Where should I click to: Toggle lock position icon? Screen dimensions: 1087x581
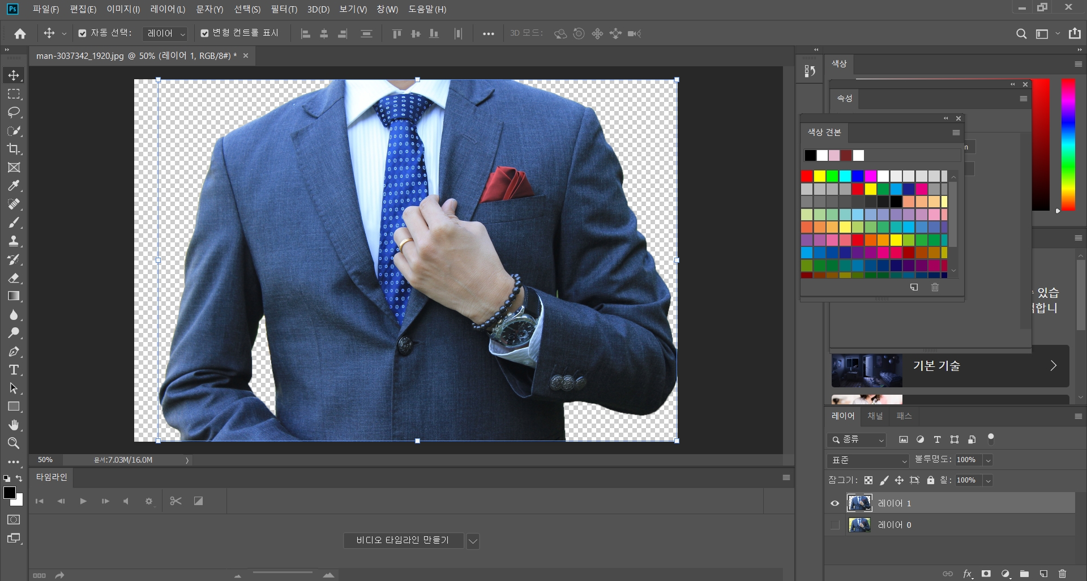[899, 480]
